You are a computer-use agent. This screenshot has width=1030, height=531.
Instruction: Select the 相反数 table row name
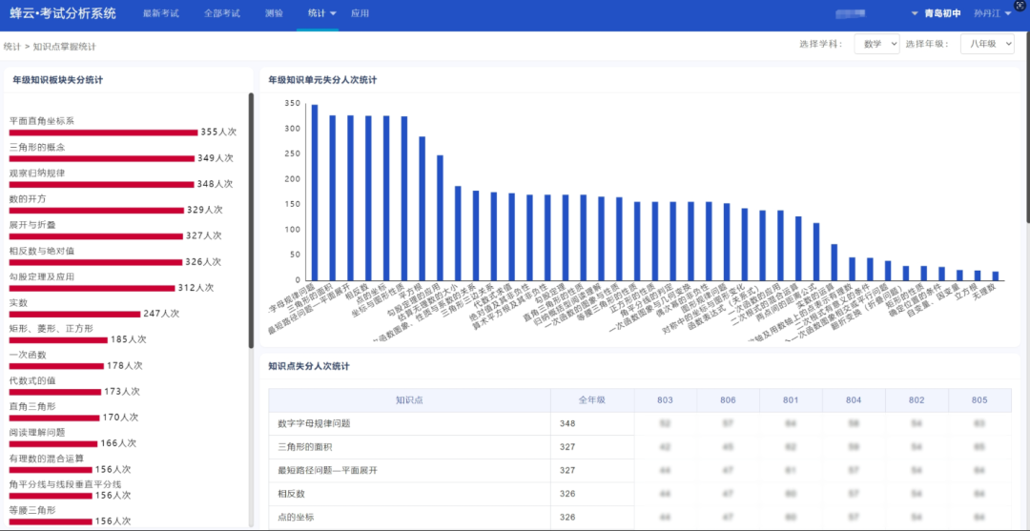pyautogui.click(x=292, y=494)
